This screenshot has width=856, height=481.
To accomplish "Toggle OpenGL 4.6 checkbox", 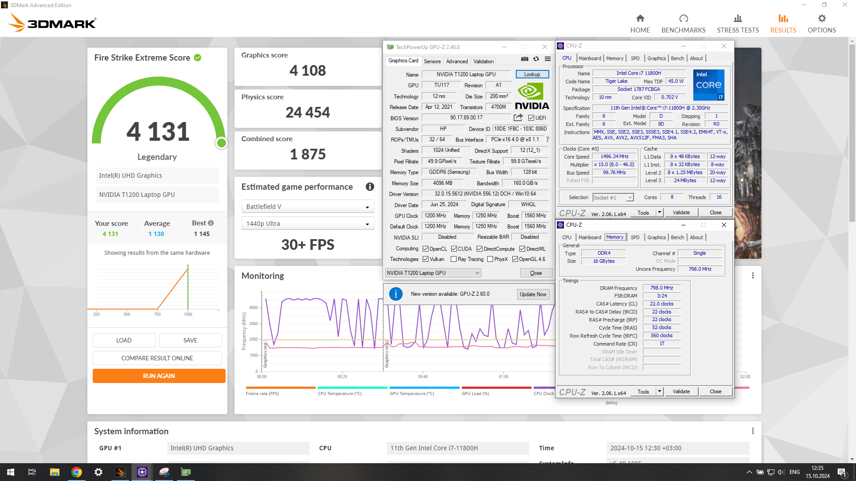I will 515,259.
